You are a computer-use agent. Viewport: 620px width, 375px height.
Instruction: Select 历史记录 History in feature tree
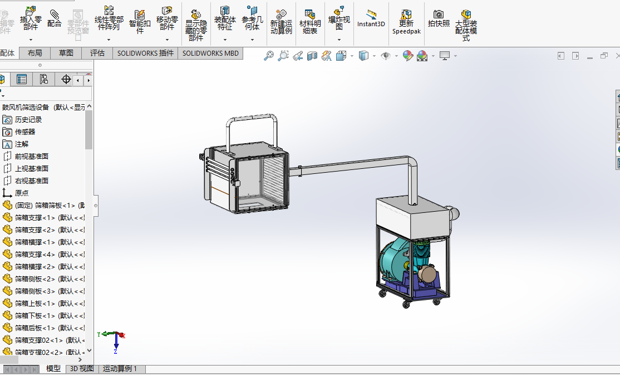[28, 120]
